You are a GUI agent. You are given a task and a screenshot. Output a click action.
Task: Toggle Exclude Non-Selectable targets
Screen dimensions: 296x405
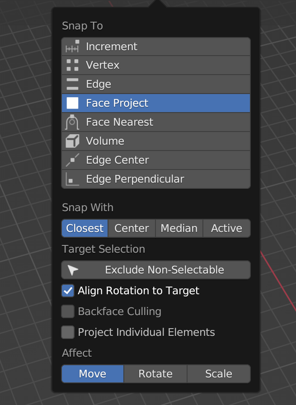tap(155, 270)
